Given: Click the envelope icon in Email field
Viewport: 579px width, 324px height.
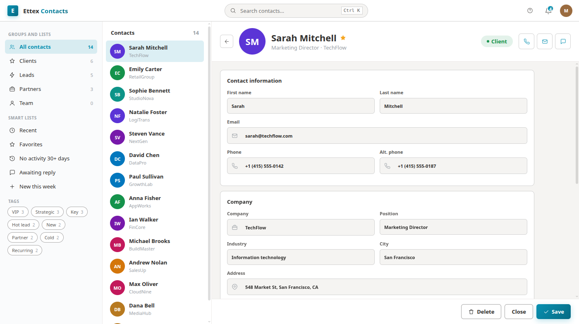Looking at the screenshot, I should 235,136.
